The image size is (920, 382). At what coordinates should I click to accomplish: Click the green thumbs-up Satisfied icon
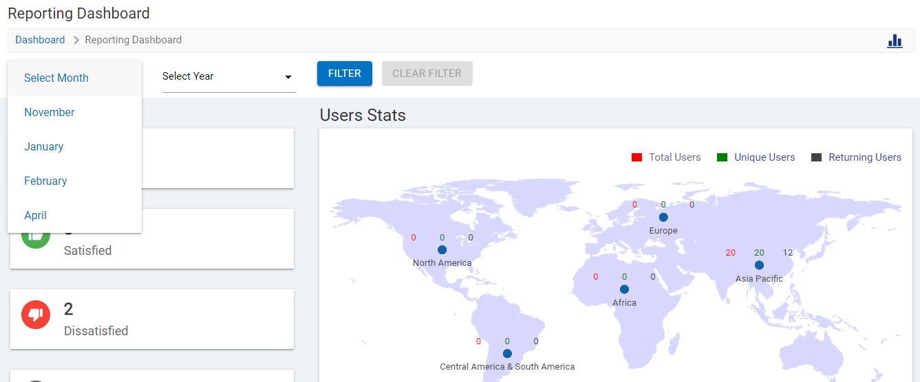(x=36, y=238)
